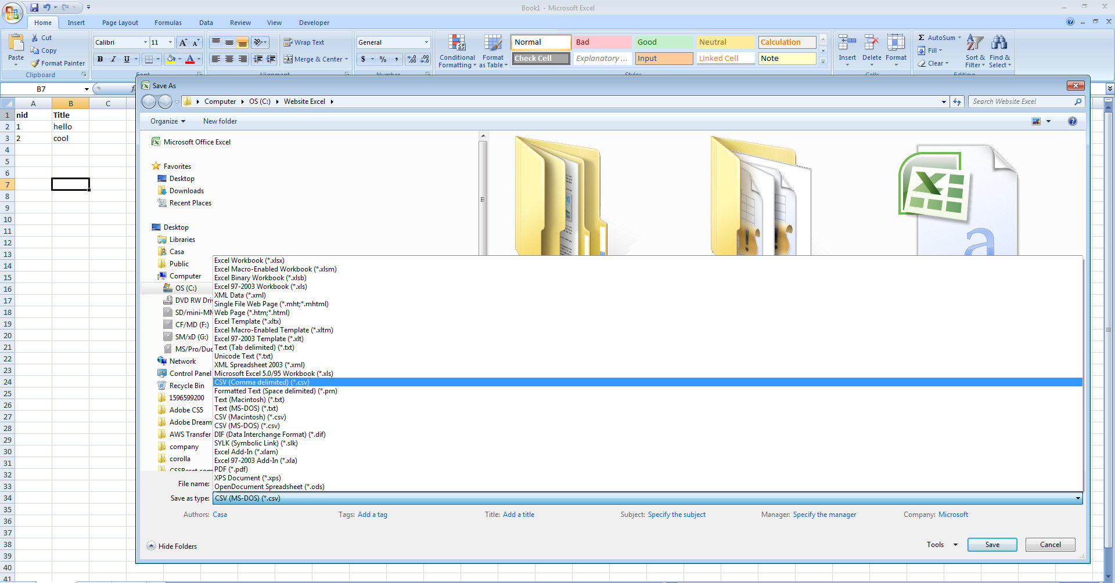Click the Cut scissors icon
This screenshot has width=1115, height=583.
point(35,38)
